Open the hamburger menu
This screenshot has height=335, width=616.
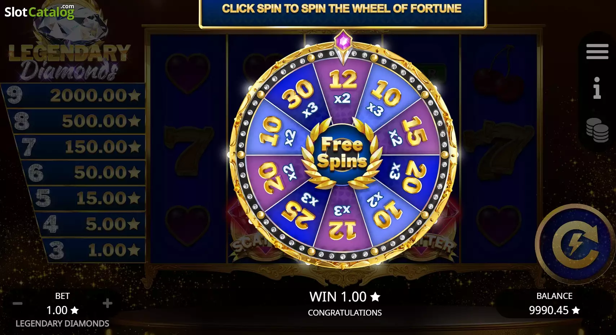pos(597,52)
